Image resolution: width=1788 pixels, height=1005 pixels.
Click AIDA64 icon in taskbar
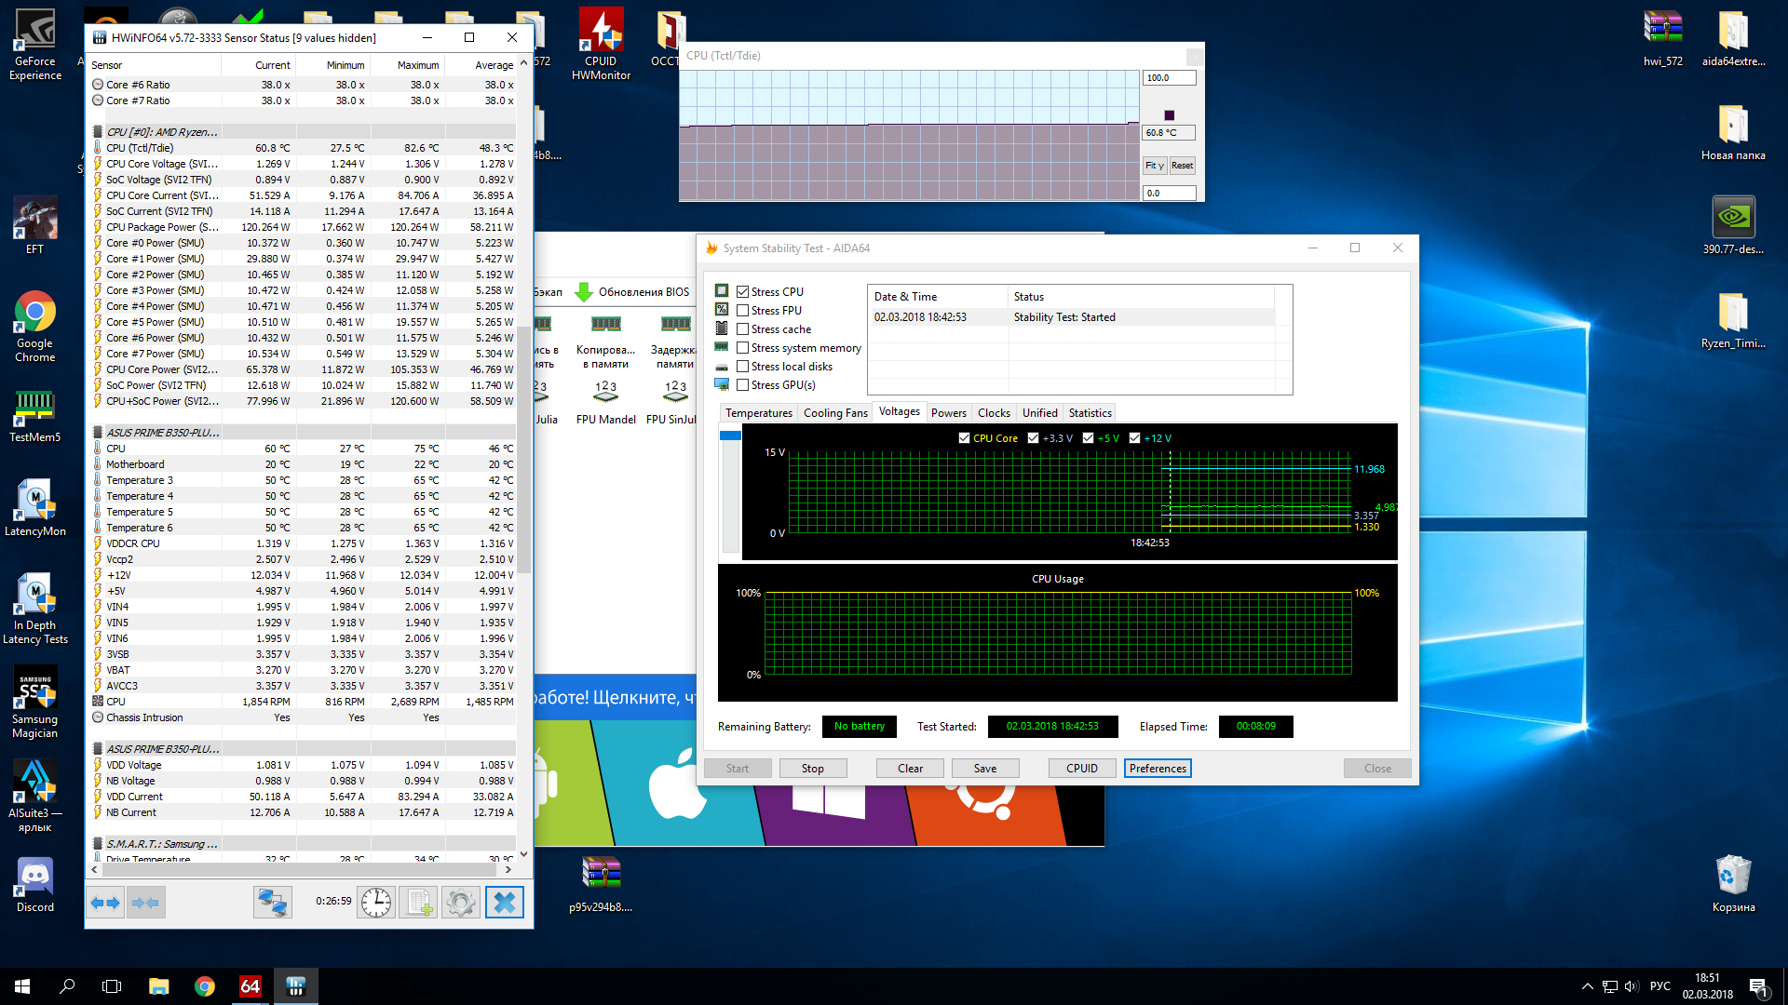pos(251,986)
